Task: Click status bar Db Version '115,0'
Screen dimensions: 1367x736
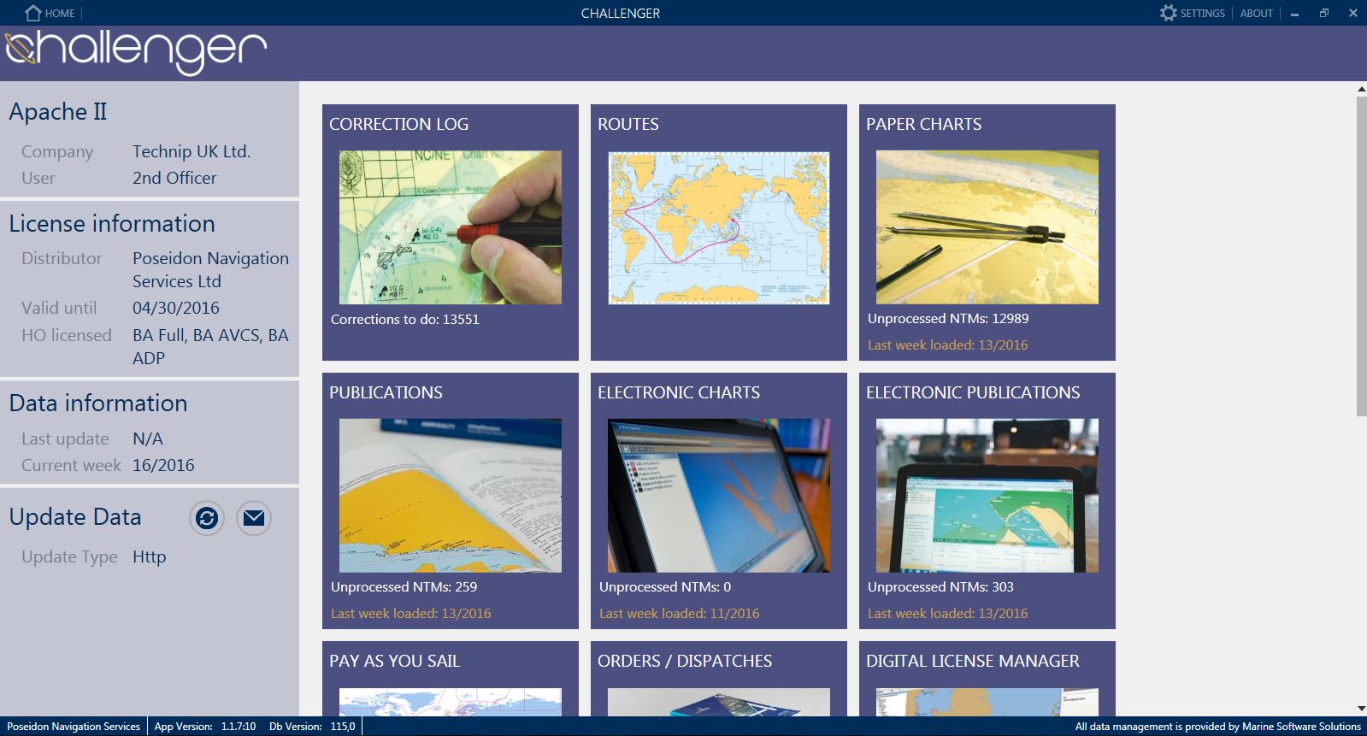Action: (x=343, y=727)
